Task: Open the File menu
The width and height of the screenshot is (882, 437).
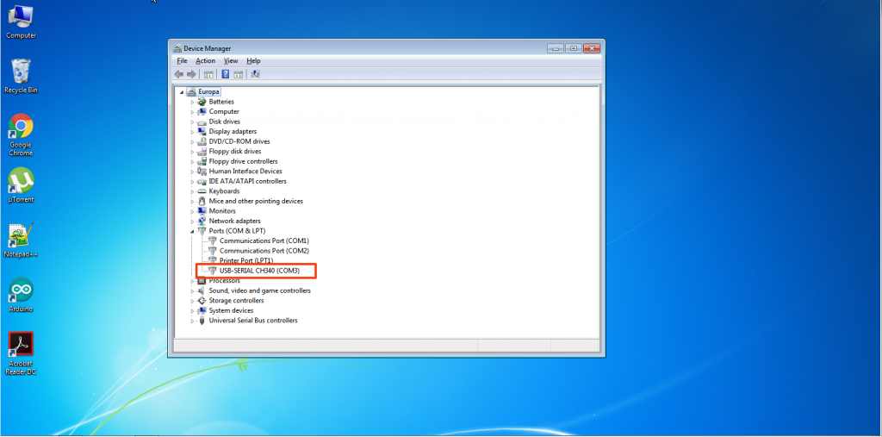Action: pos(182,61)
